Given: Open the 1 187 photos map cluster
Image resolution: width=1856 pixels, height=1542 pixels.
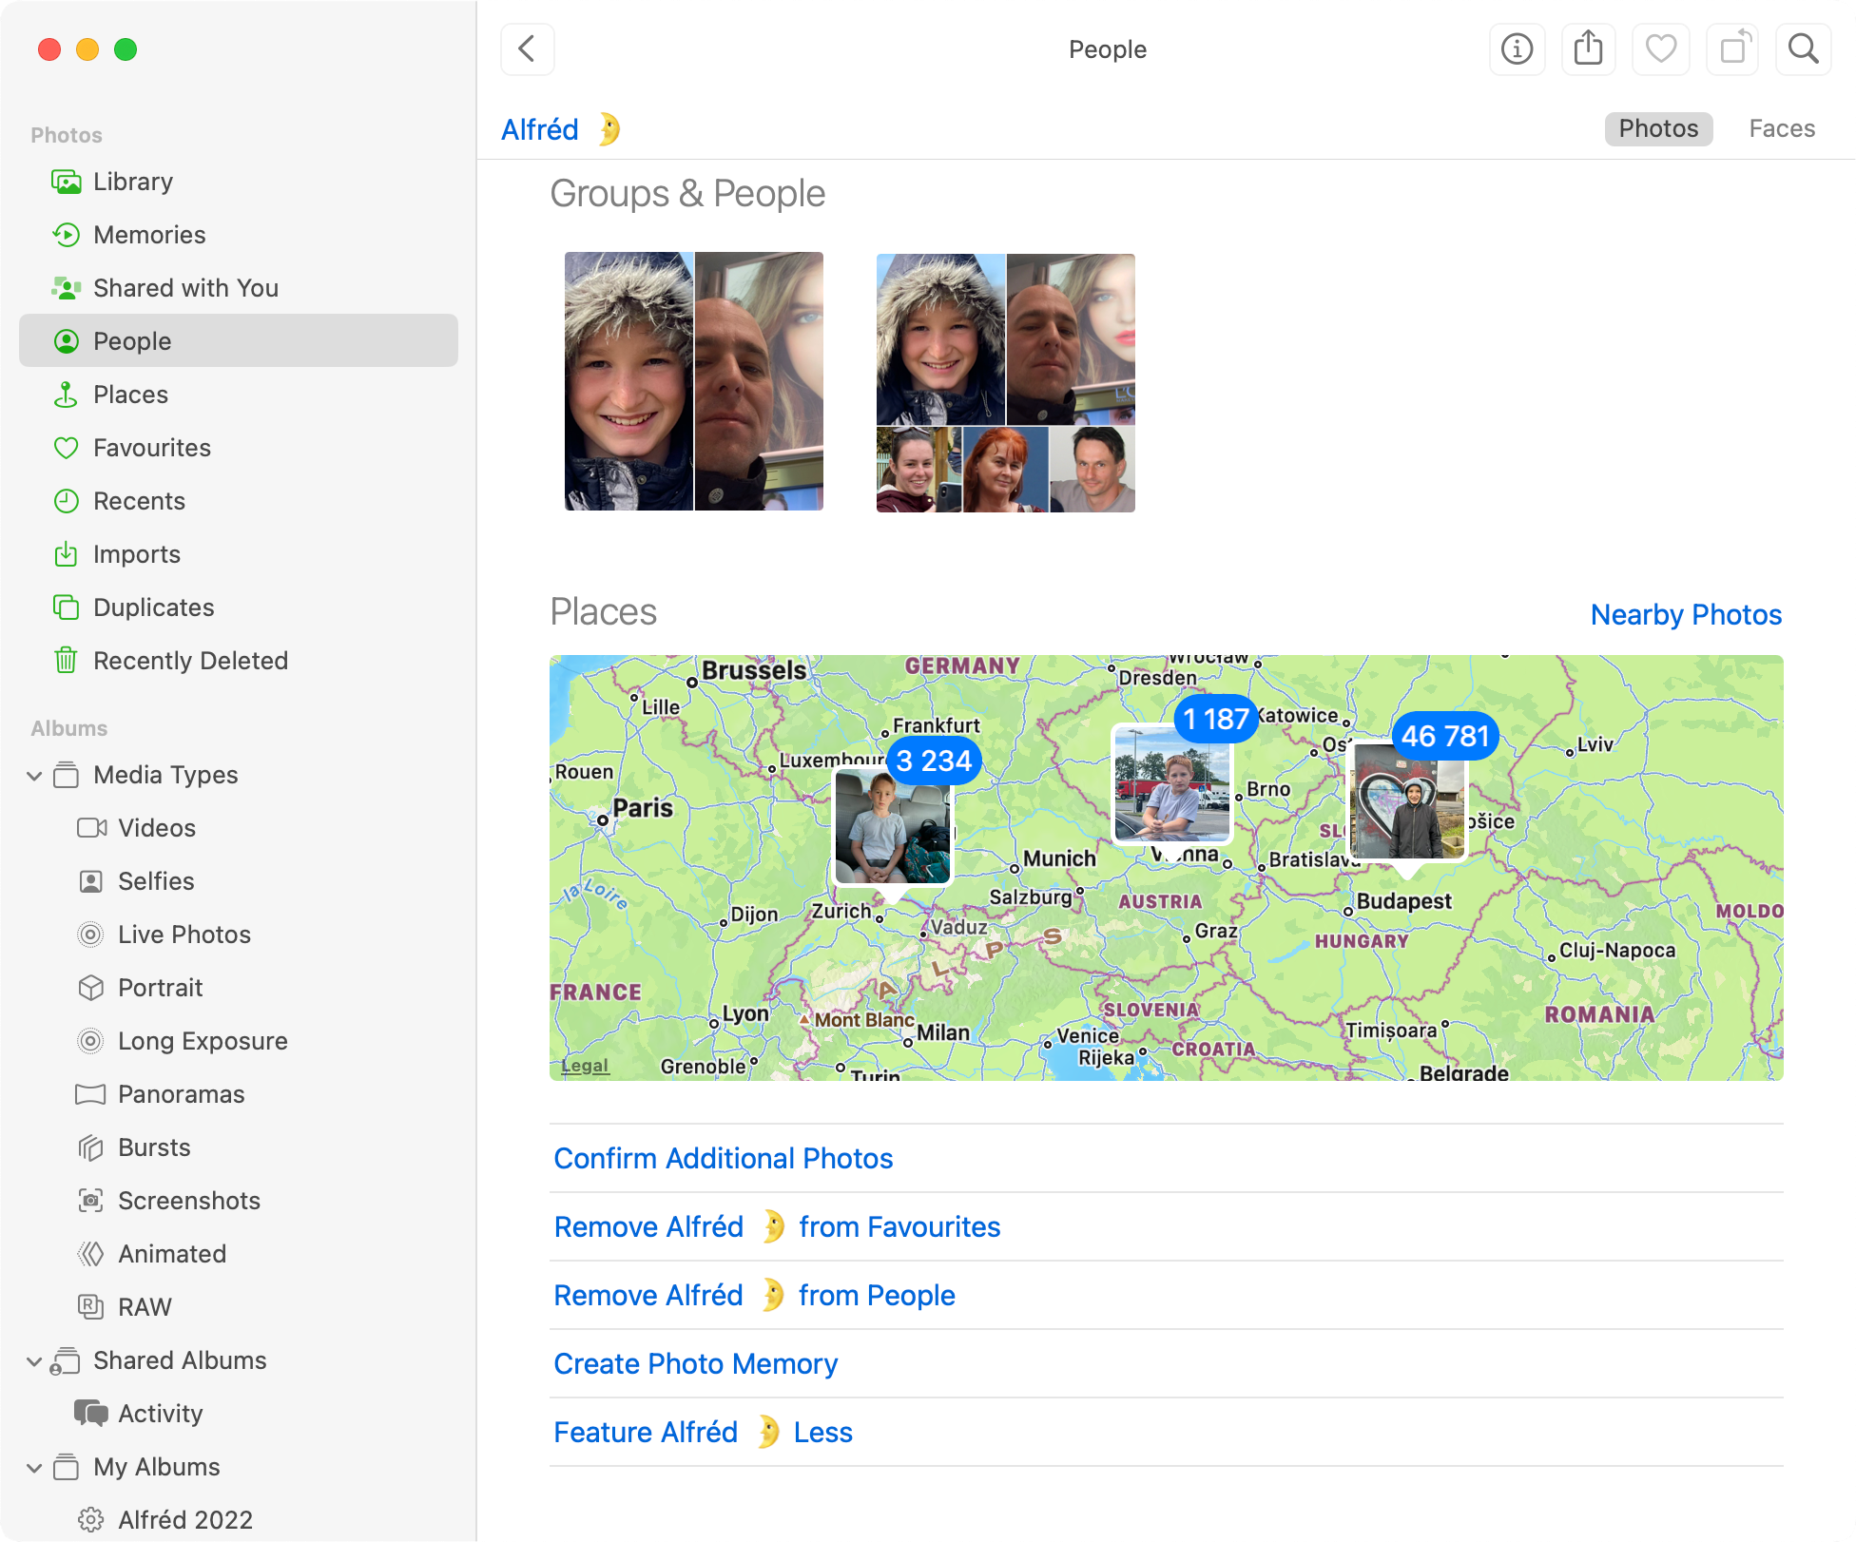Looking at the screenshot, I should (1172, 783).
